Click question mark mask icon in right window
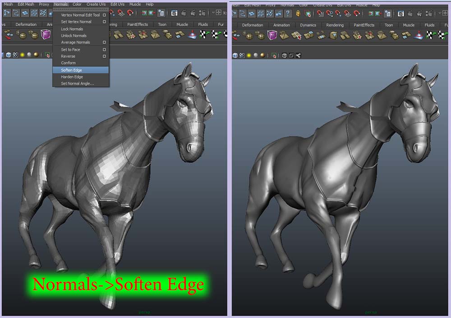This screenshot has width=451, height=318. tap(288, 13)
